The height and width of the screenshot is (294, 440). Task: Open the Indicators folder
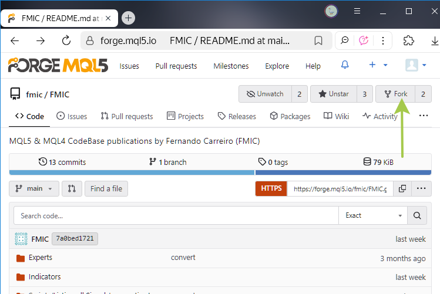pos(45,277)
